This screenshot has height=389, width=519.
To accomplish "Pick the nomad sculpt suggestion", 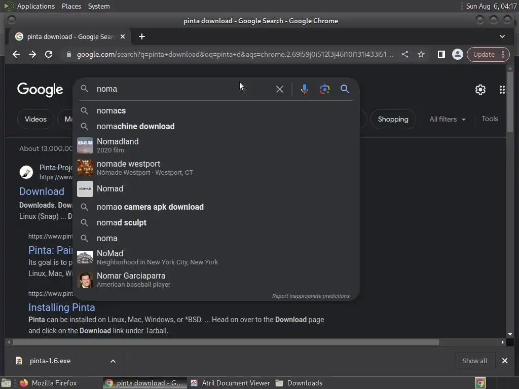I will tap(216, 223).
